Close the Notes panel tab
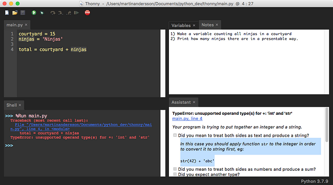The width and height of the screenshot is (333, 185). [217, 25]
